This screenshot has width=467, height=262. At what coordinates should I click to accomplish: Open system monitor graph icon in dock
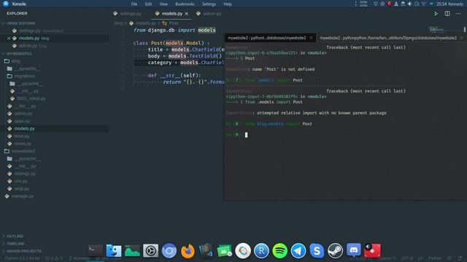[x=132, y=251]
